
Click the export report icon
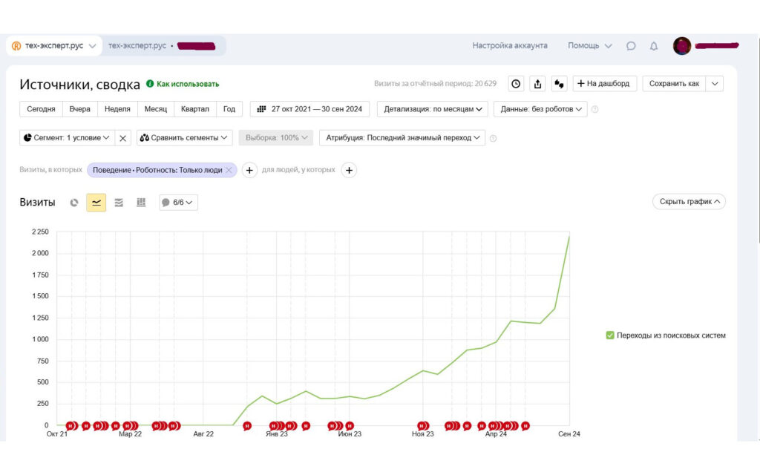coord(537,83)
